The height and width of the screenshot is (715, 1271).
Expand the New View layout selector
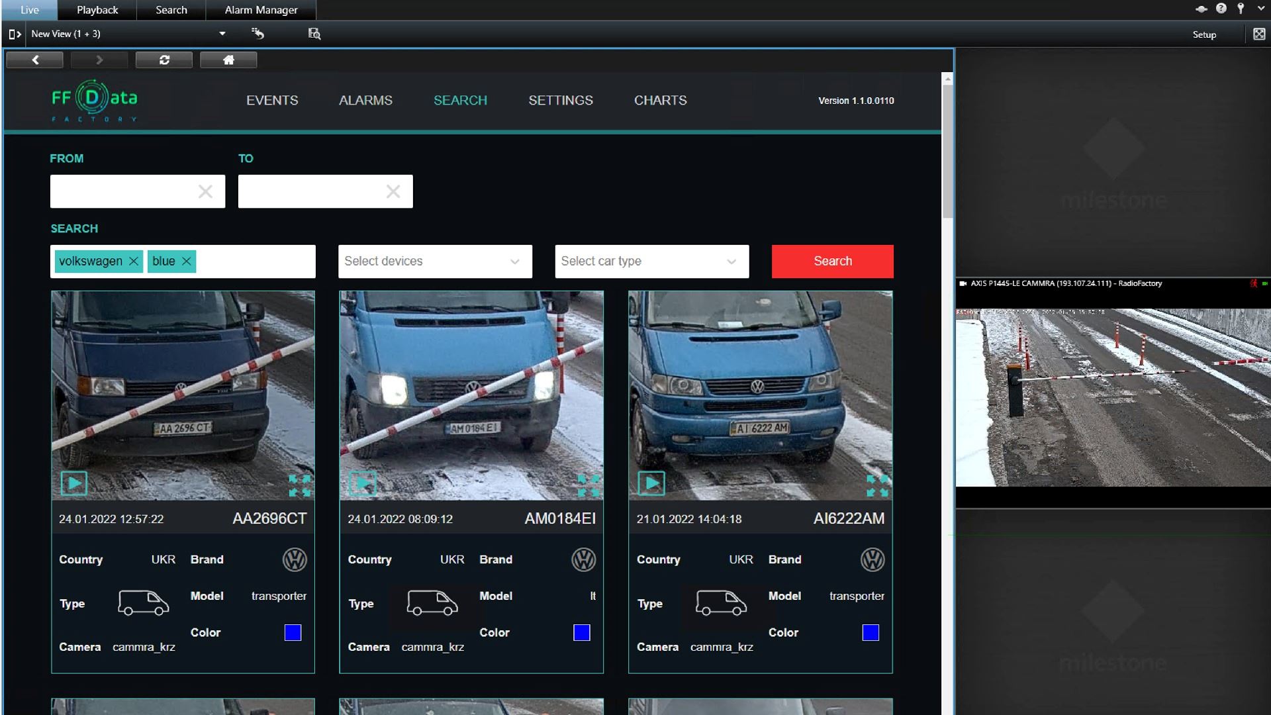[x=222, y=33]
